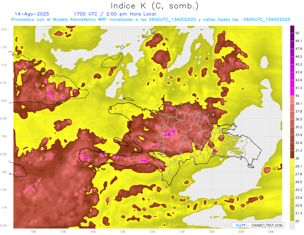Click the color bar value "50"
The width and height of the screenshot is (304, 235).
tap(298, 33)
